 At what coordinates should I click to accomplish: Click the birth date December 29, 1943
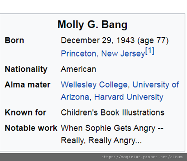[98, 41]
